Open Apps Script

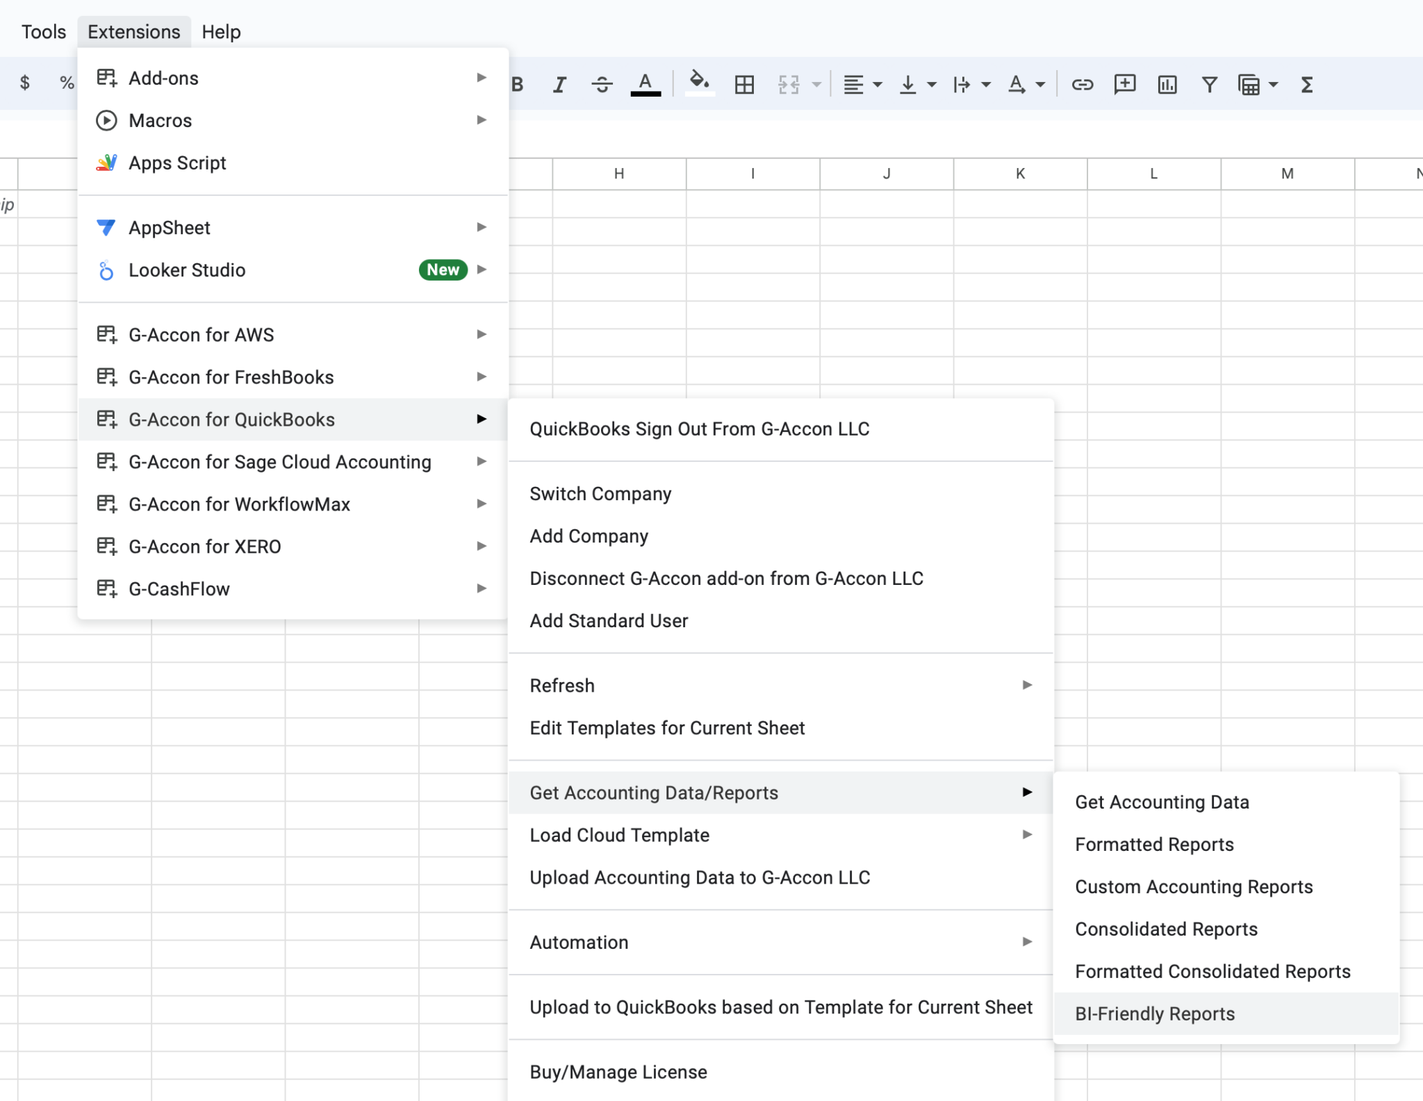pos(293,163)
